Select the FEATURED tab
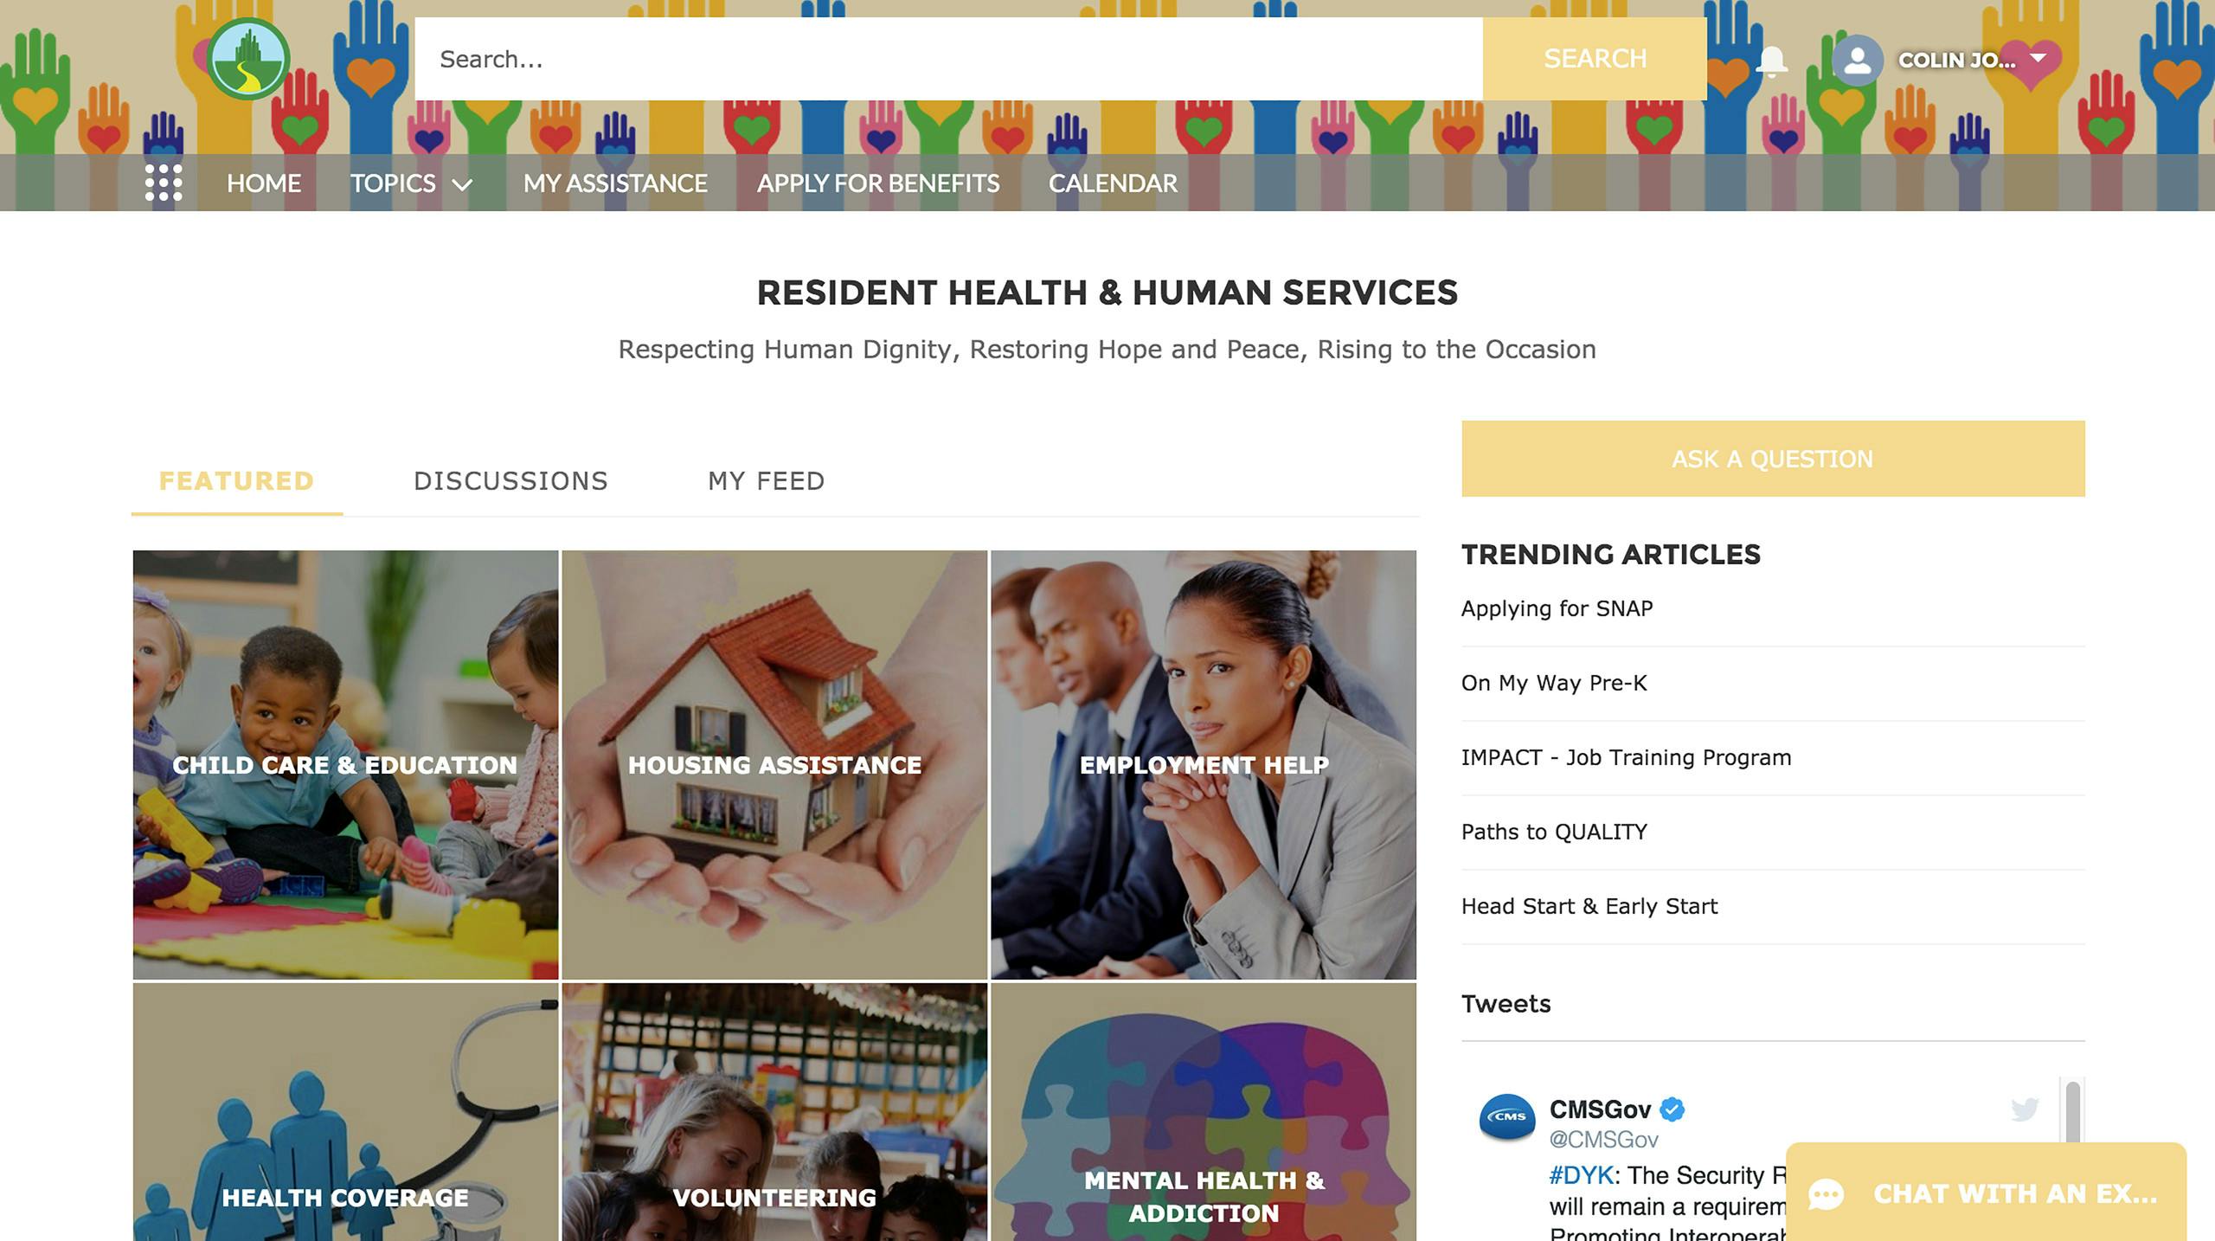Screen dimensions: 2215x1241 (x=236, y=480)
